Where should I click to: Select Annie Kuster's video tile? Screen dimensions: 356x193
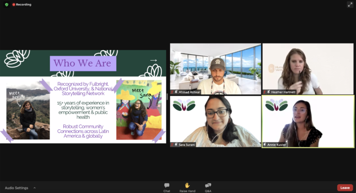308,121
